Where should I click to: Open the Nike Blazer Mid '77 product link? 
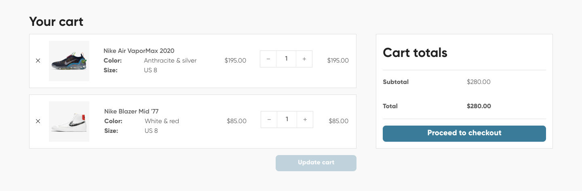click(x=131, y=111)
